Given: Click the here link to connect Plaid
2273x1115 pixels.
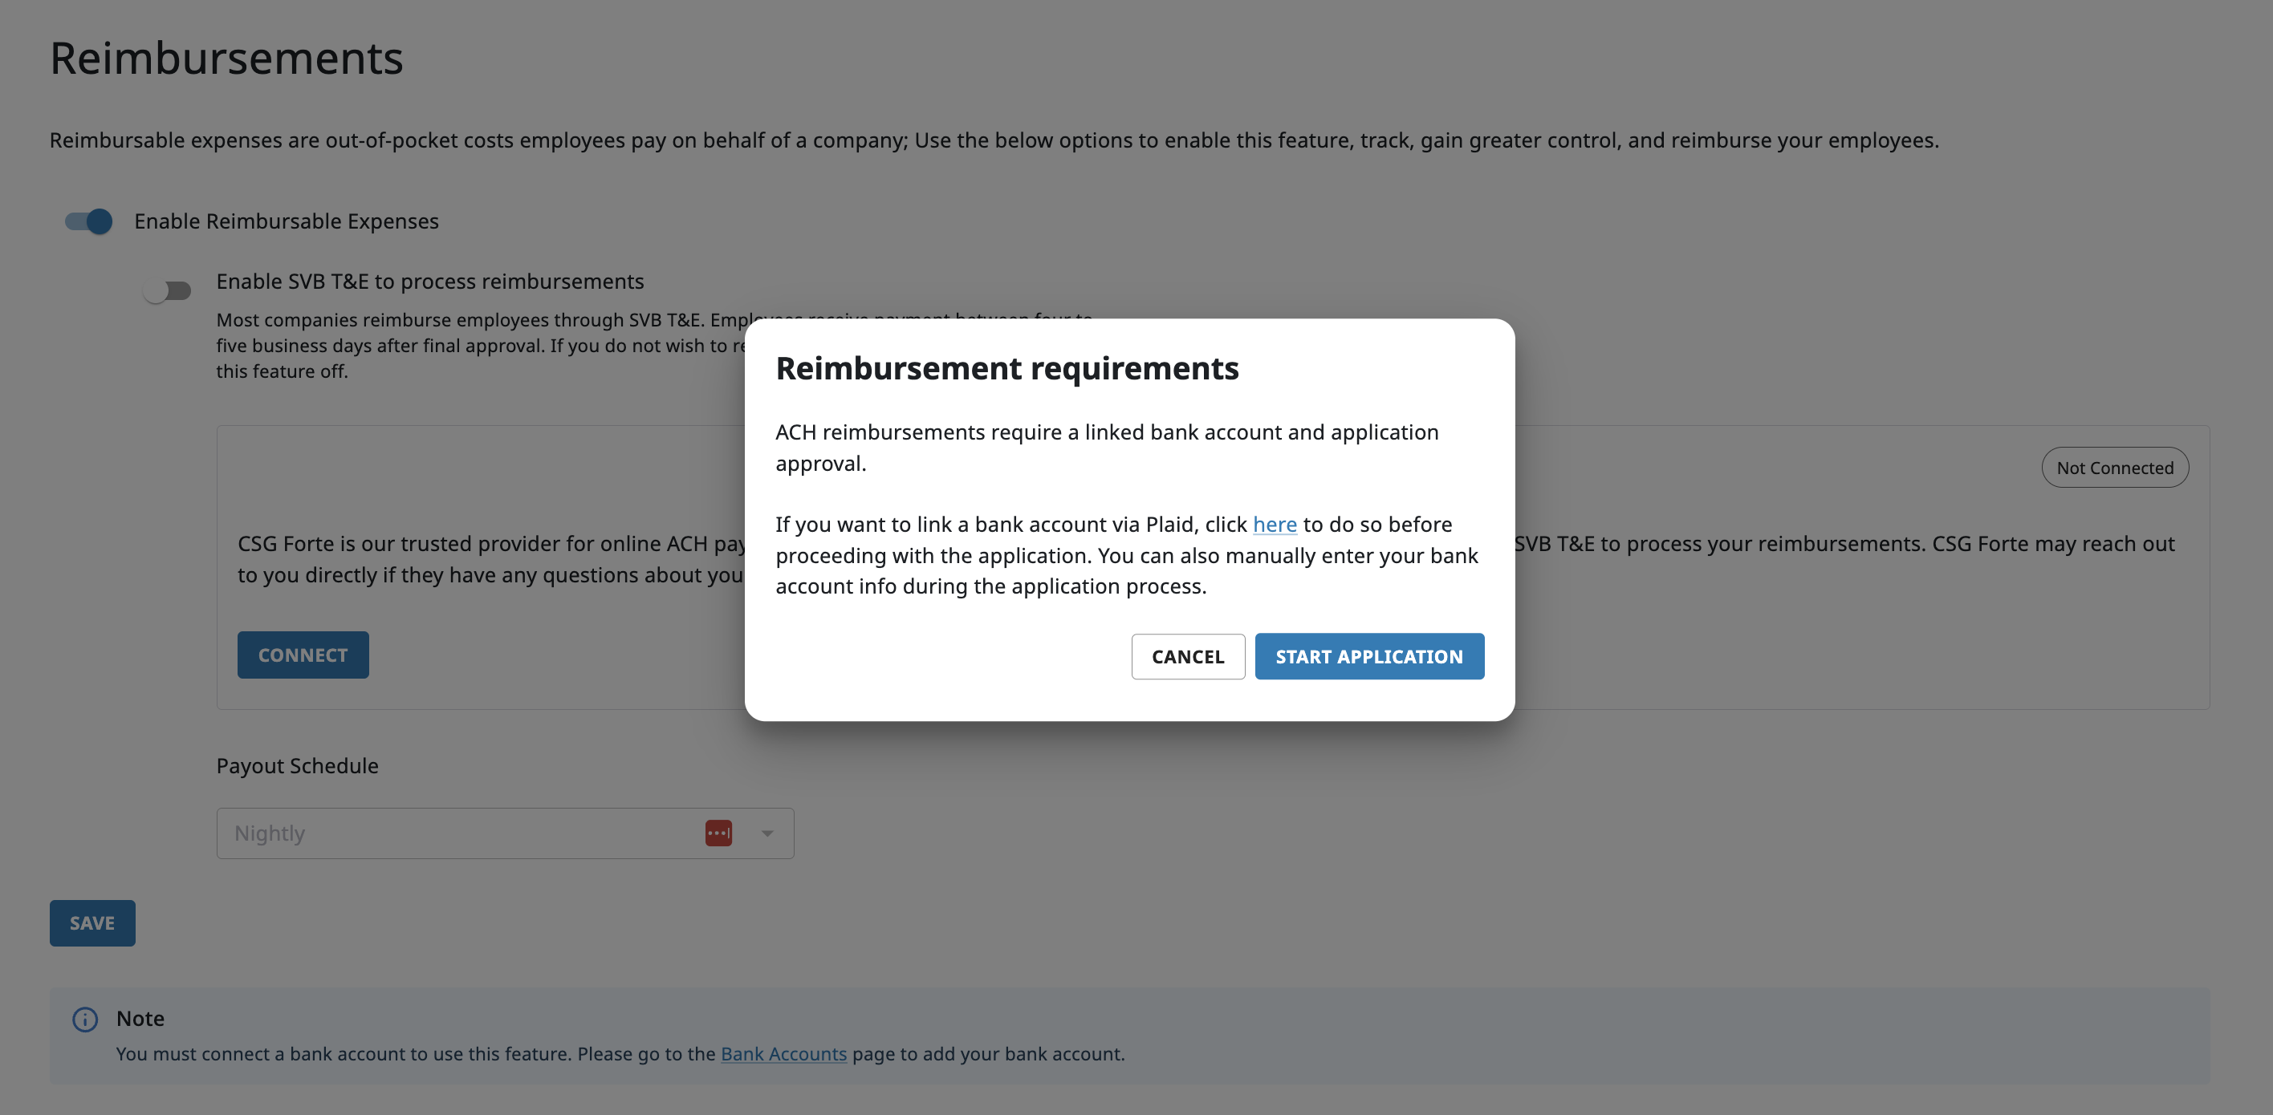Looking at the screenshot, I should [x=1275, y=524].
